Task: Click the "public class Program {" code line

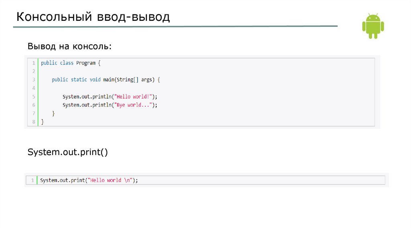Action: click(70, 63)
